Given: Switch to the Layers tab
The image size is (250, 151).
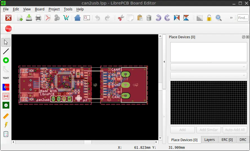Looking at the screenshot, I should point(209,140).
